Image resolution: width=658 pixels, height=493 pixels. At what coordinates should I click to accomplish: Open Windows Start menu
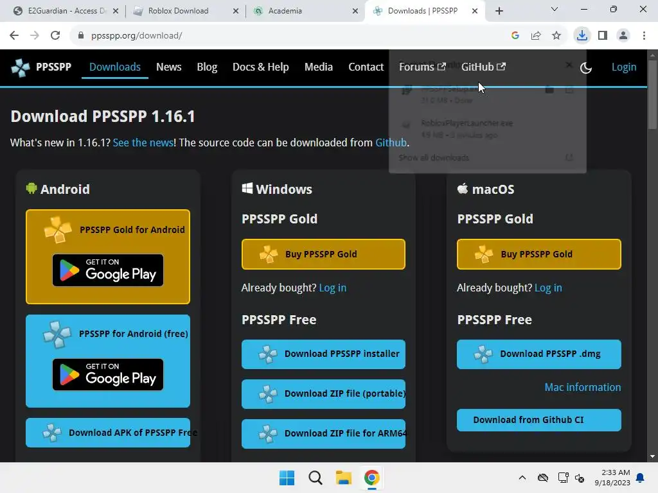(287, 478)
